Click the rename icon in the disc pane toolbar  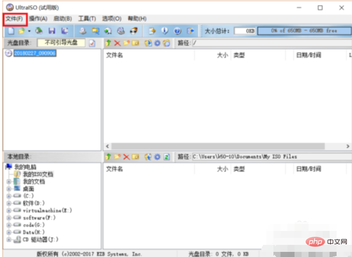click(x=136, y=43)
